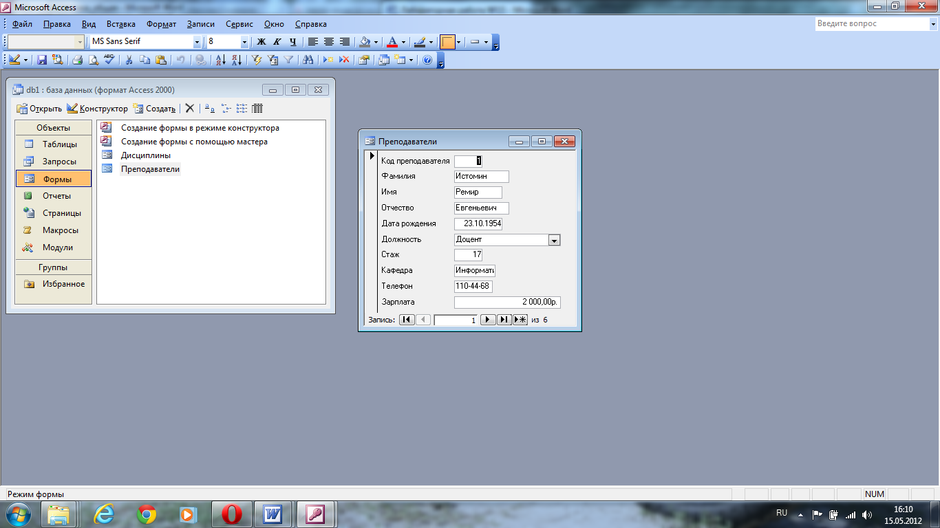940x528 pixels.
Task: Click the Find (binoculars) icon
Action: tap(308, 60)
